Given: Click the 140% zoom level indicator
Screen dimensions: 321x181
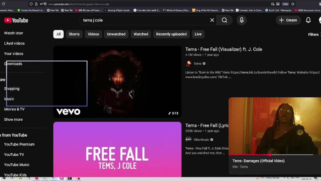Looking at the screenshot, I should tap(285, 4).
